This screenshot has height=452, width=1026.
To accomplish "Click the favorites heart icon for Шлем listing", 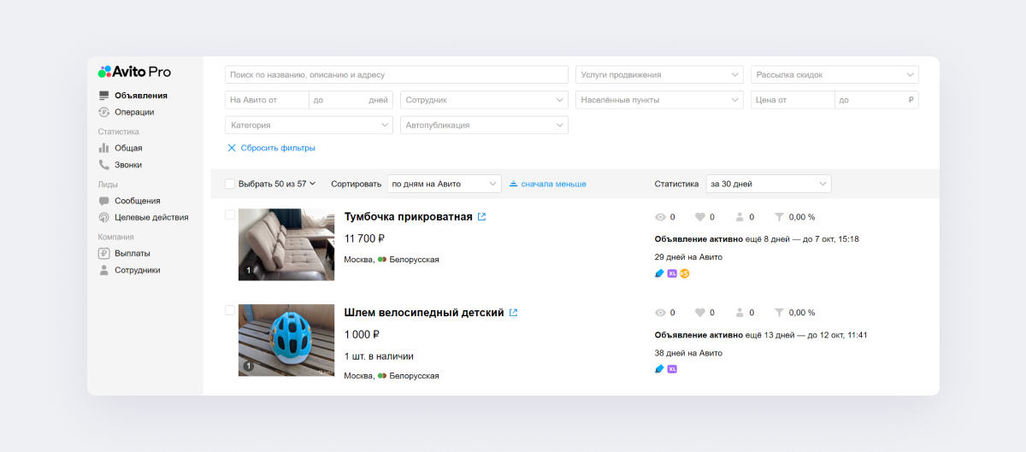I will coord(699,313).
